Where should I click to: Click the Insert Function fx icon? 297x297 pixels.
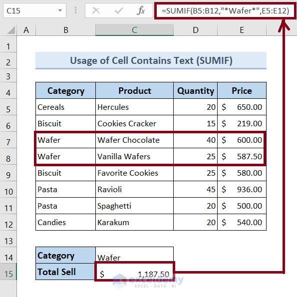tap(141, 10)
